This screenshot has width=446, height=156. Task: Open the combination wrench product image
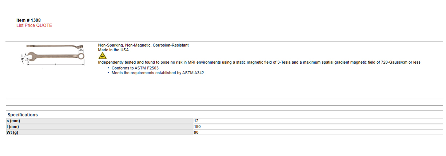[52, 55]
